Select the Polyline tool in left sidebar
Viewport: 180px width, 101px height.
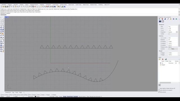click(x=1, y=20)
